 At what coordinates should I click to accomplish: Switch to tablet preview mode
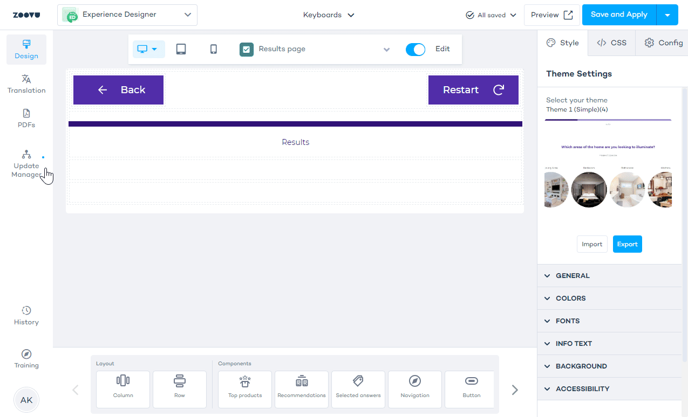tap(181, 49)
